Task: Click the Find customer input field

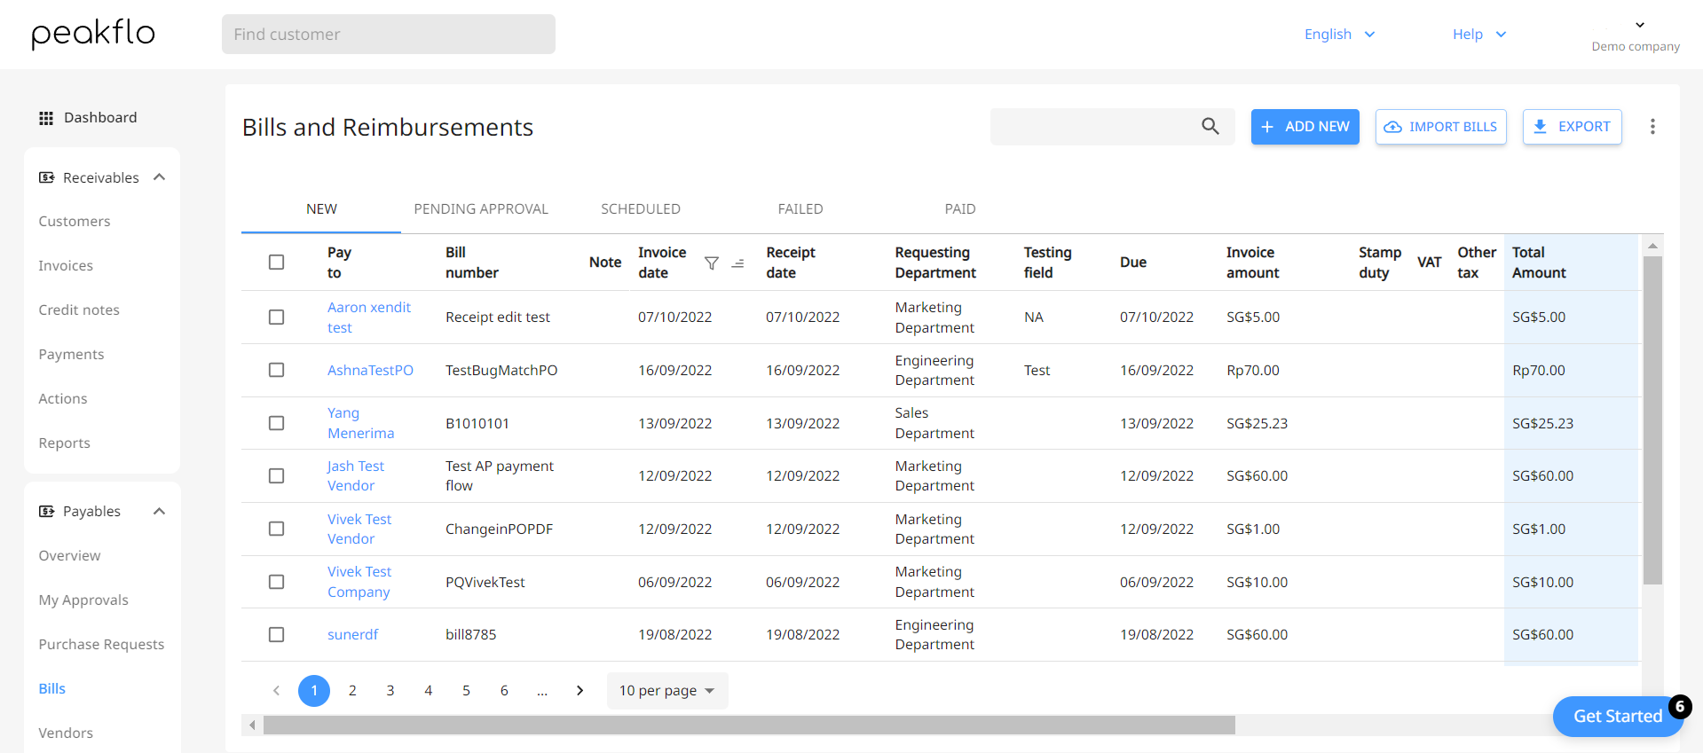Action: tap(389, 34)
